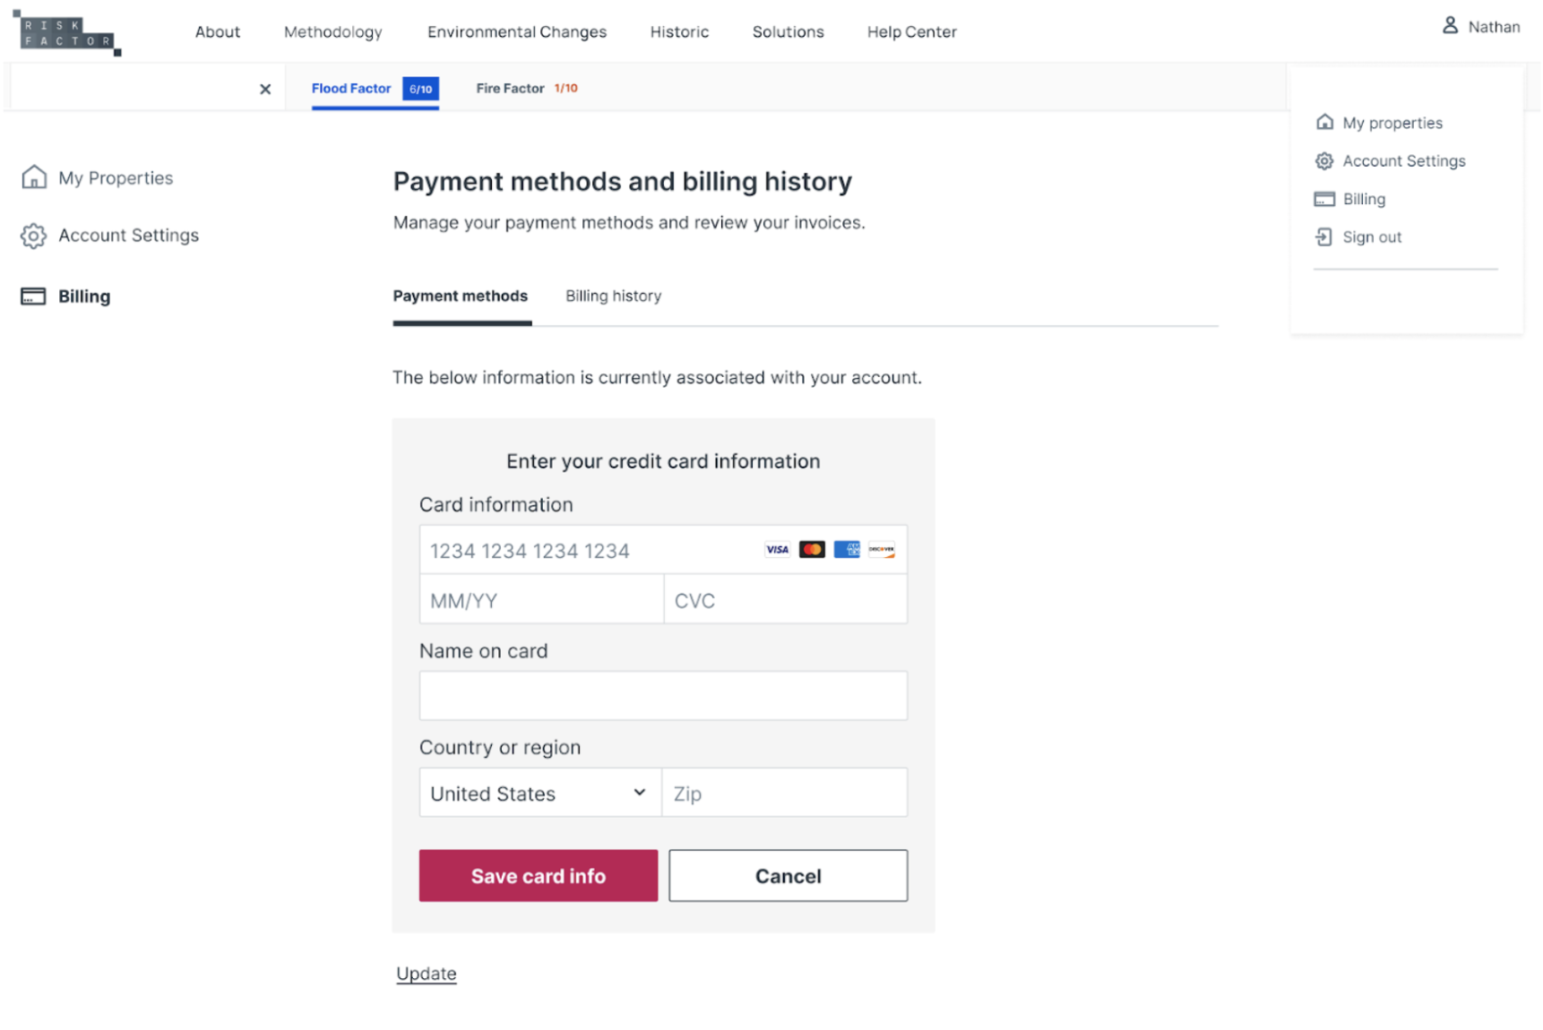Expand the United States country dropdown
Image resolution: width=1543 pixels, height=1030 pixels.
click(539, 793)
